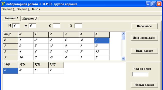This screenshot has width=163, height=90.
Task: Click the Y(0) column header
Action: [10, 65]
